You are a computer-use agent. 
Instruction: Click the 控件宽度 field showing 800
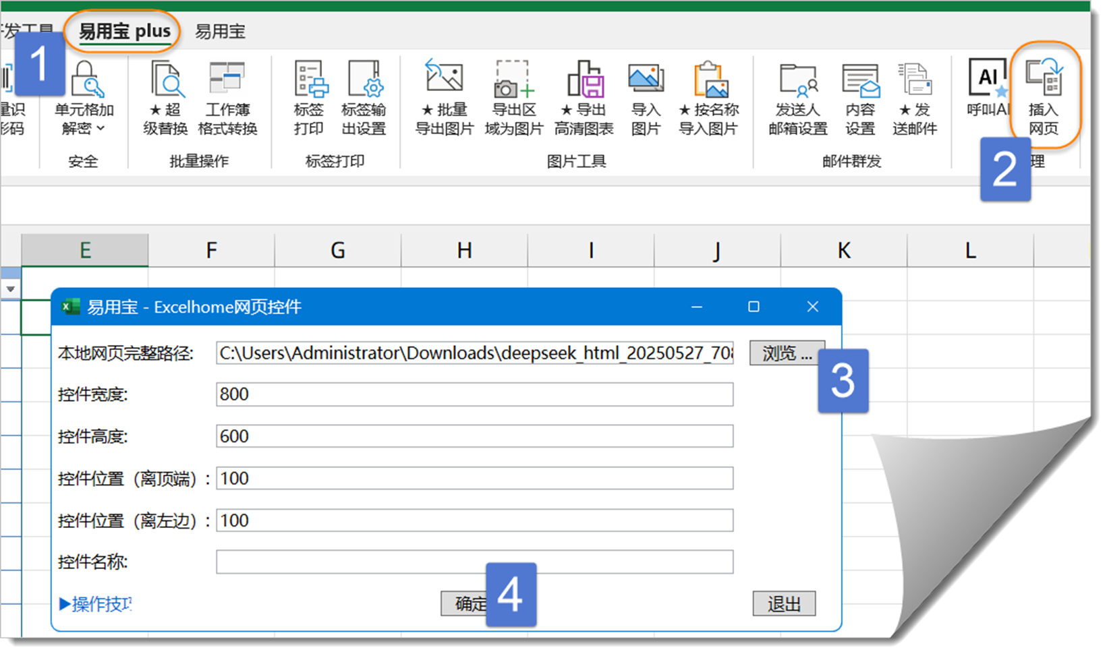tap(474, 394)
